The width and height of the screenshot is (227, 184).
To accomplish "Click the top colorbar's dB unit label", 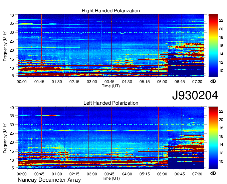I will 213,81.
